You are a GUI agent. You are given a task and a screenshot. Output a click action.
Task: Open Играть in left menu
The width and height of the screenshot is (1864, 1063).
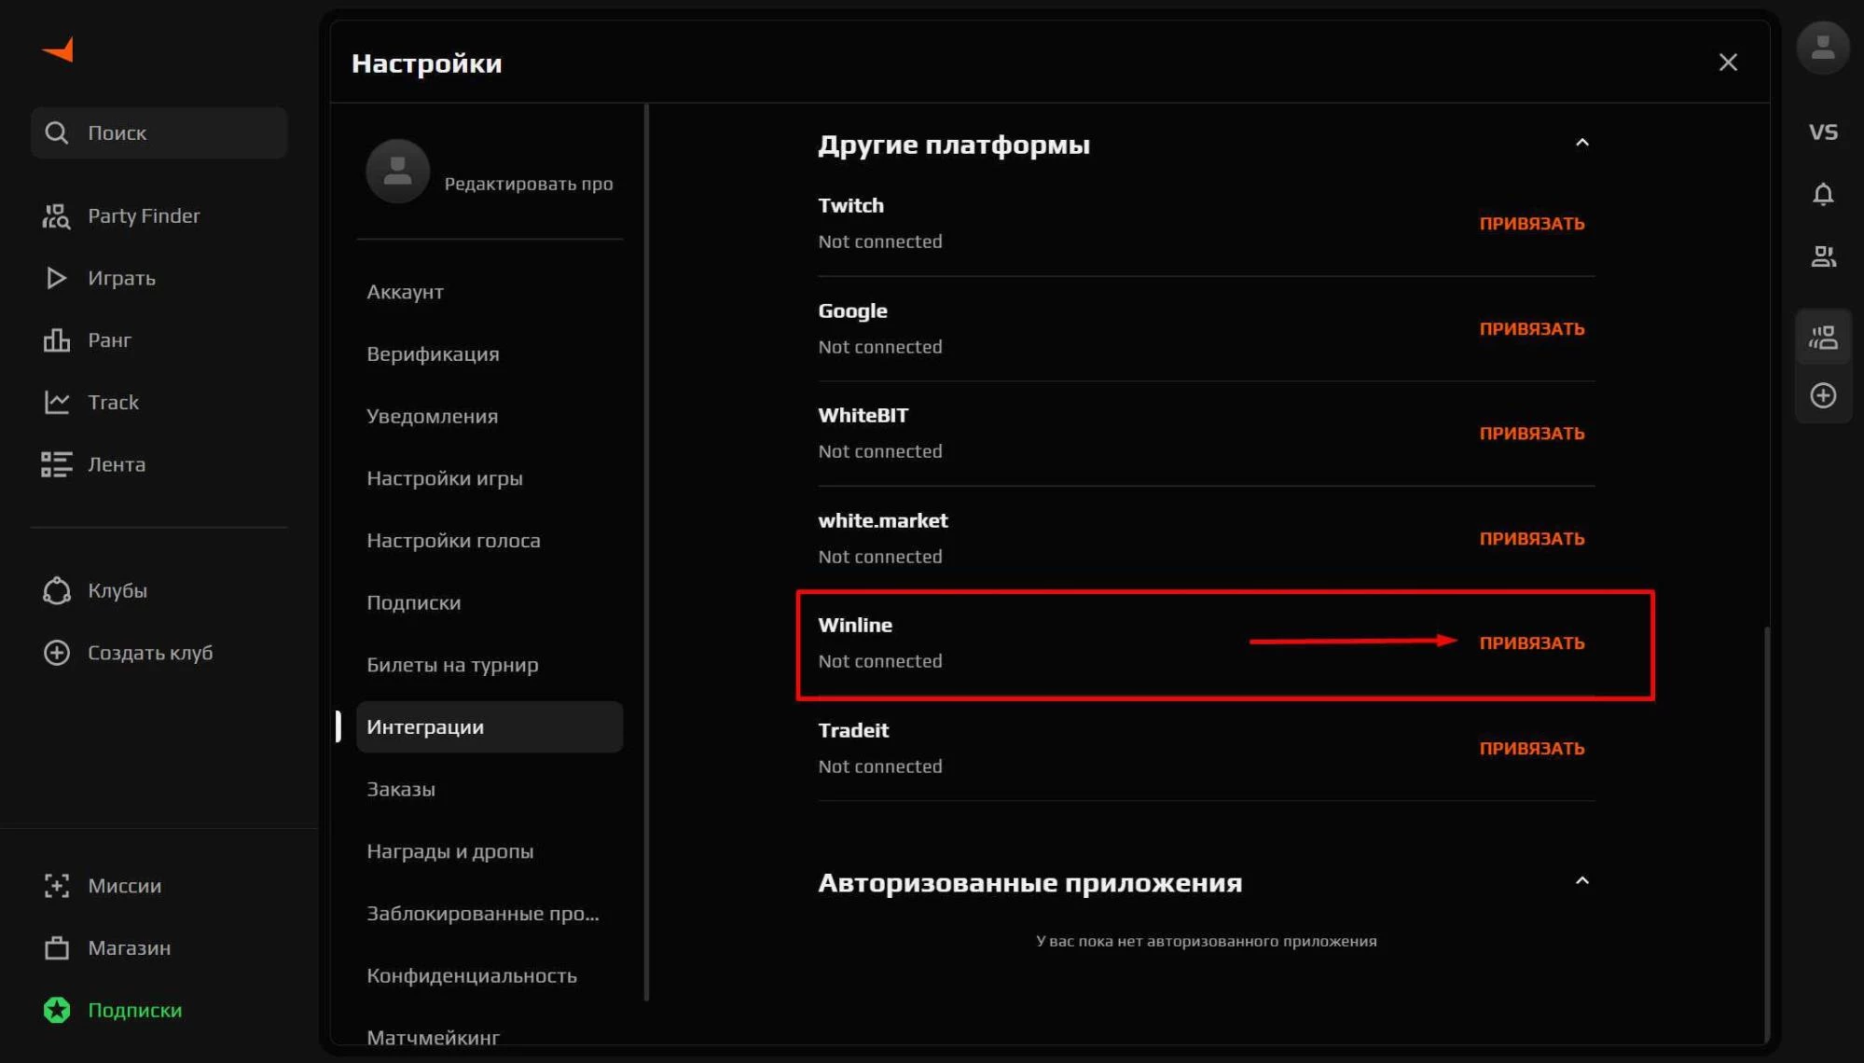coord(159,278)
